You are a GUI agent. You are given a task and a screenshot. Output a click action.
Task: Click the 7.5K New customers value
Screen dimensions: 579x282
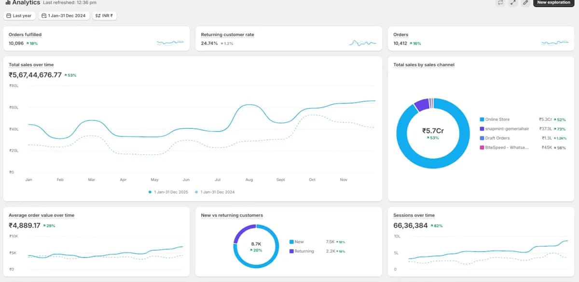pos(331,242)
